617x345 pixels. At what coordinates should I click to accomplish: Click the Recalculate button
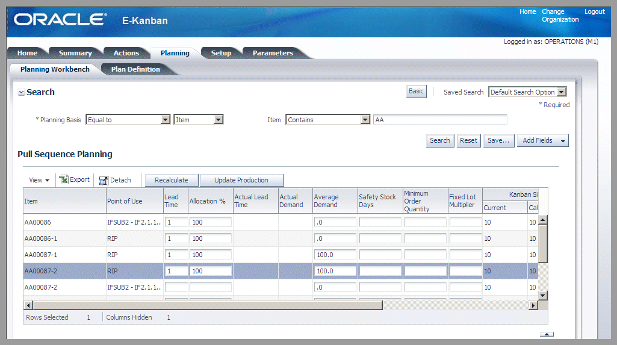click(172, 180)
